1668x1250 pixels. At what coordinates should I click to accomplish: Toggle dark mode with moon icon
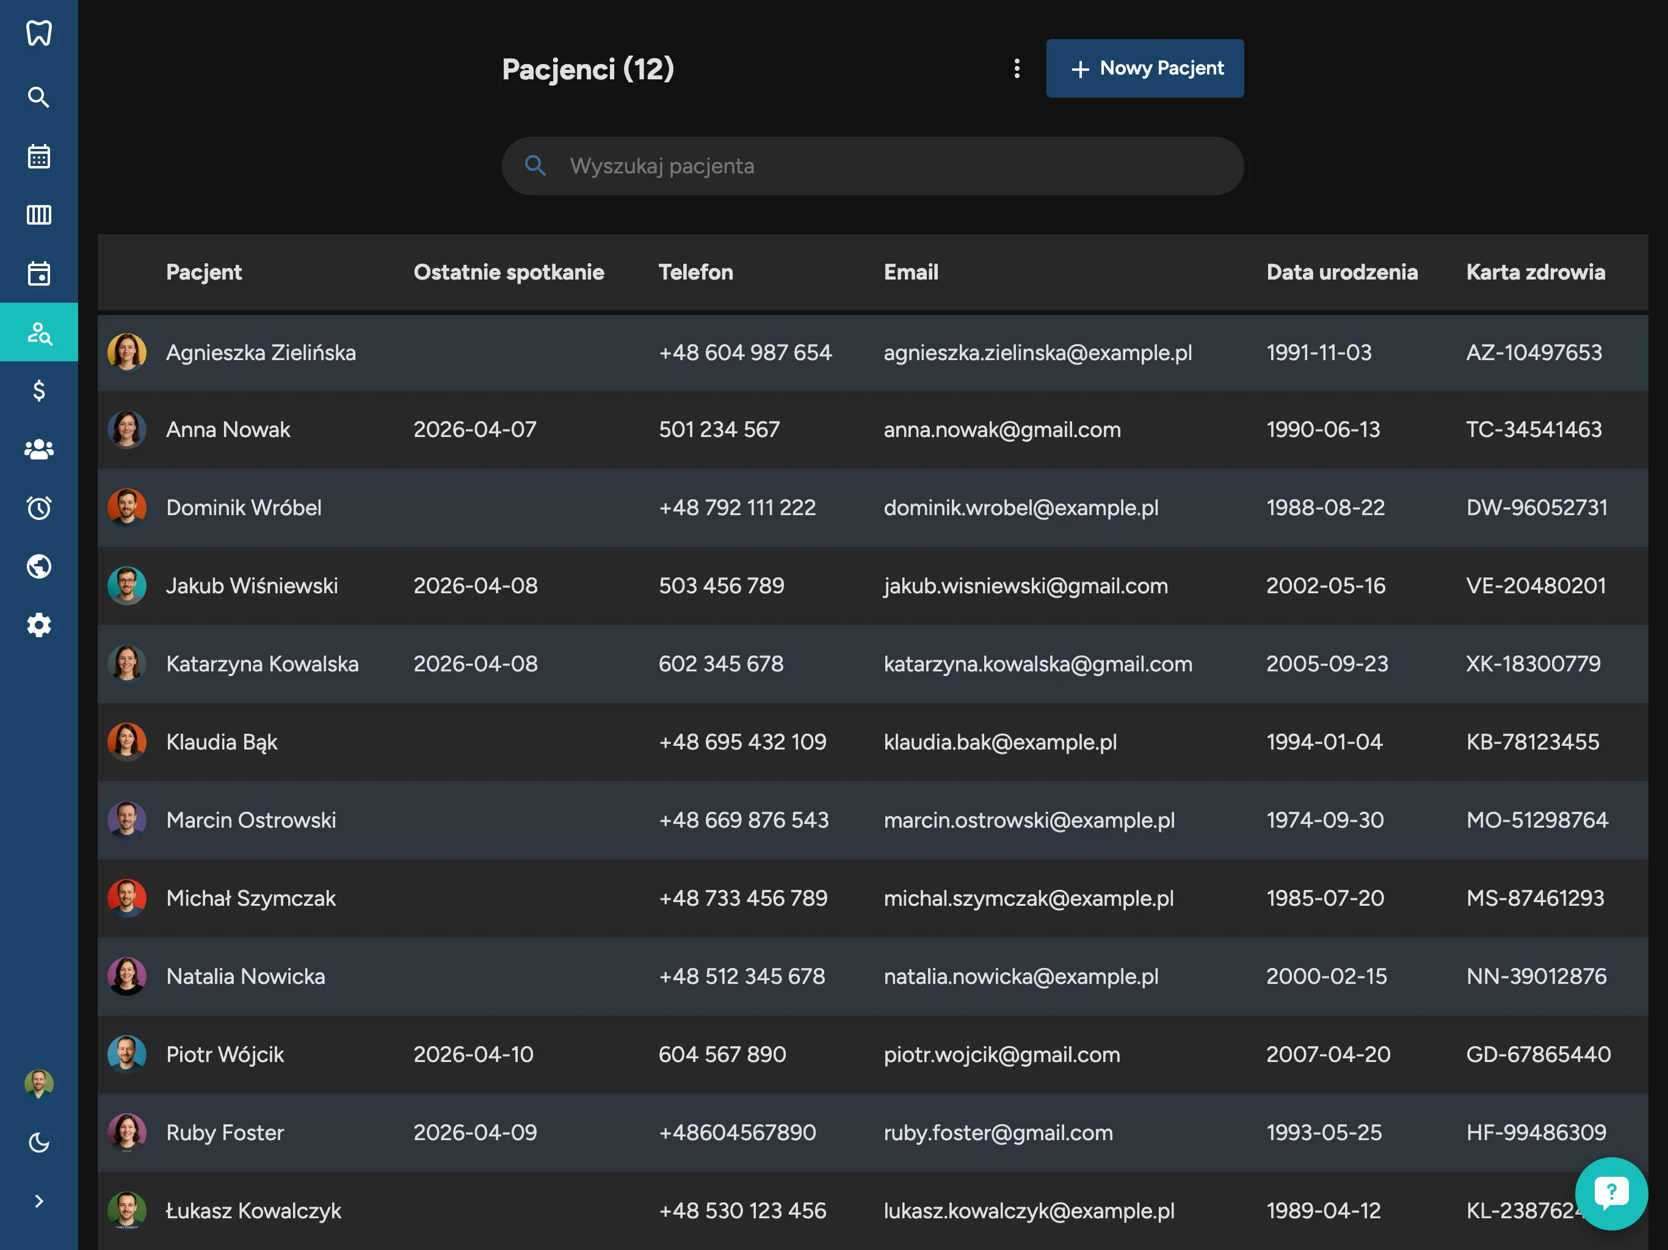pyautogui.click(x=38, y=1142)
